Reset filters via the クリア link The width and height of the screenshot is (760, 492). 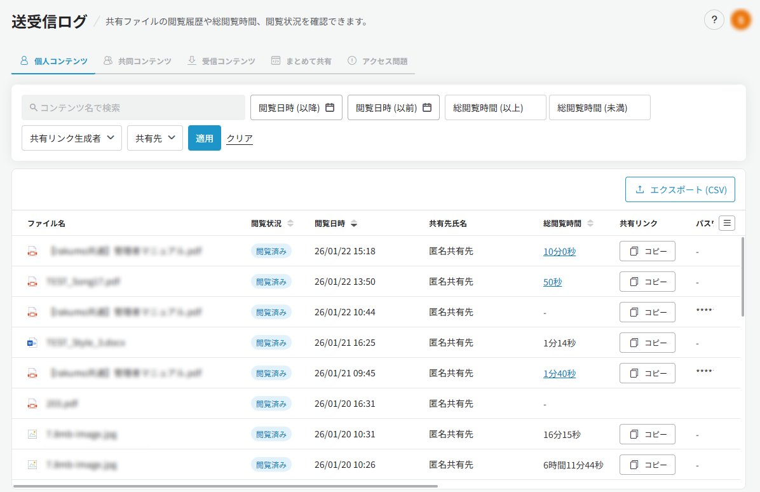tap(240, 138)
